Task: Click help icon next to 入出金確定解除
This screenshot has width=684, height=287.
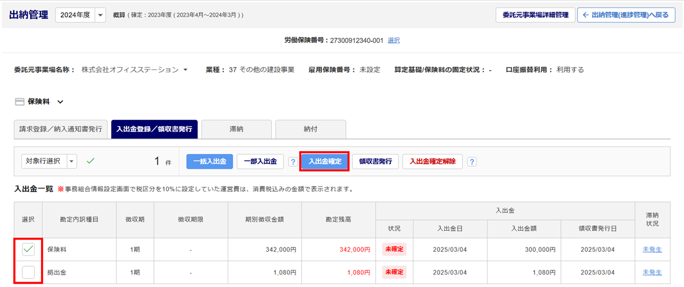Action: [x=472, y=161]
